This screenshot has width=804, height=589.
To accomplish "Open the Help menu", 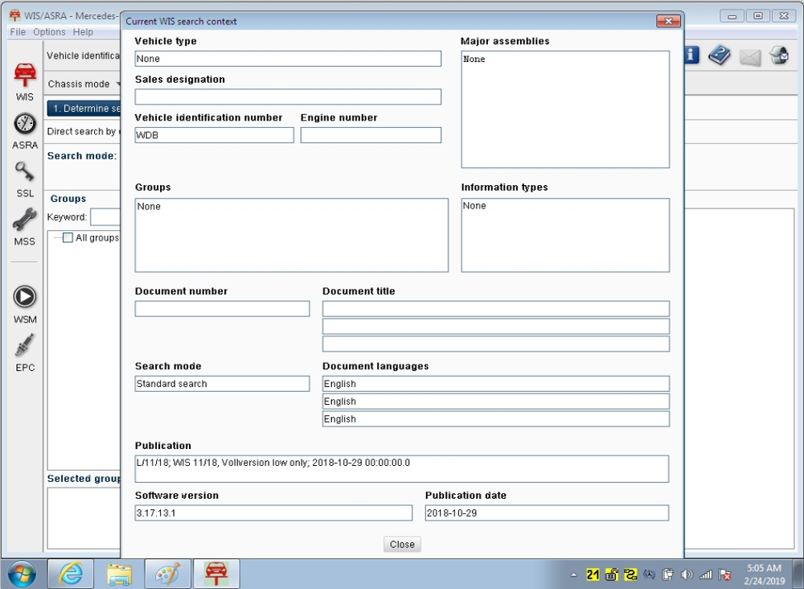I will coord(83,32).
